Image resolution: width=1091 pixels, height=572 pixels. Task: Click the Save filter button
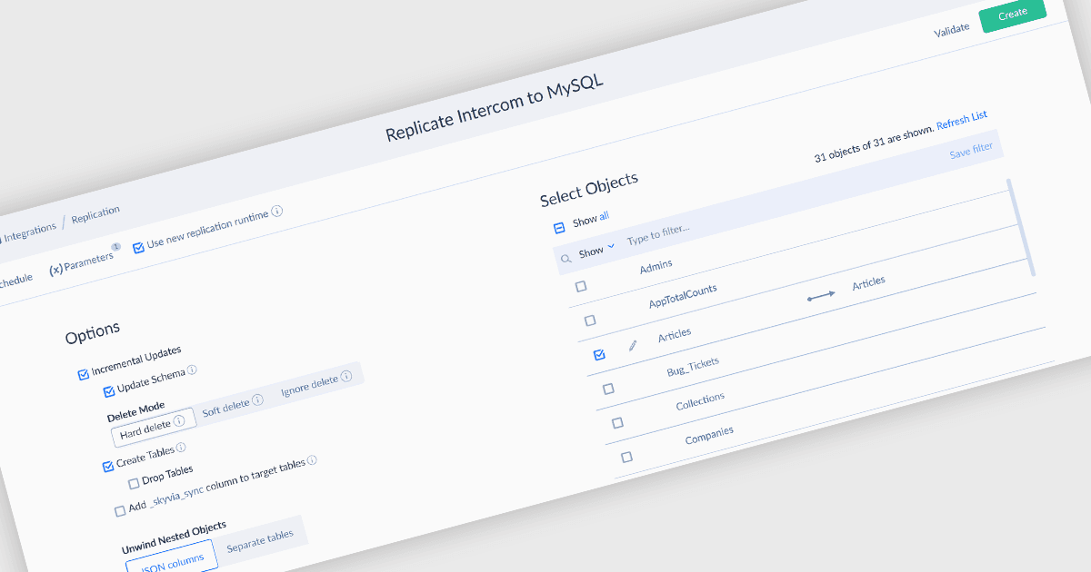[971, 152]
